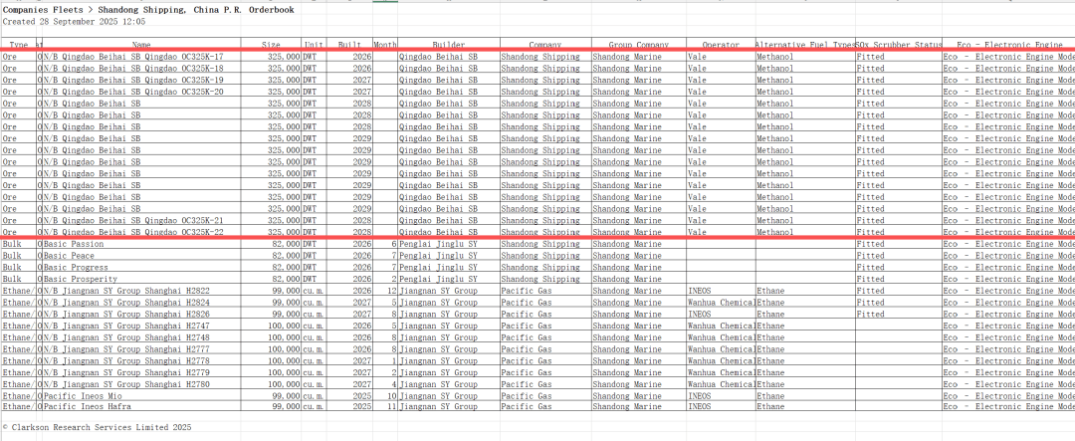
Task: Select the 'Size' column header cell
Action: pyautogui.click(x=271, y=45)
